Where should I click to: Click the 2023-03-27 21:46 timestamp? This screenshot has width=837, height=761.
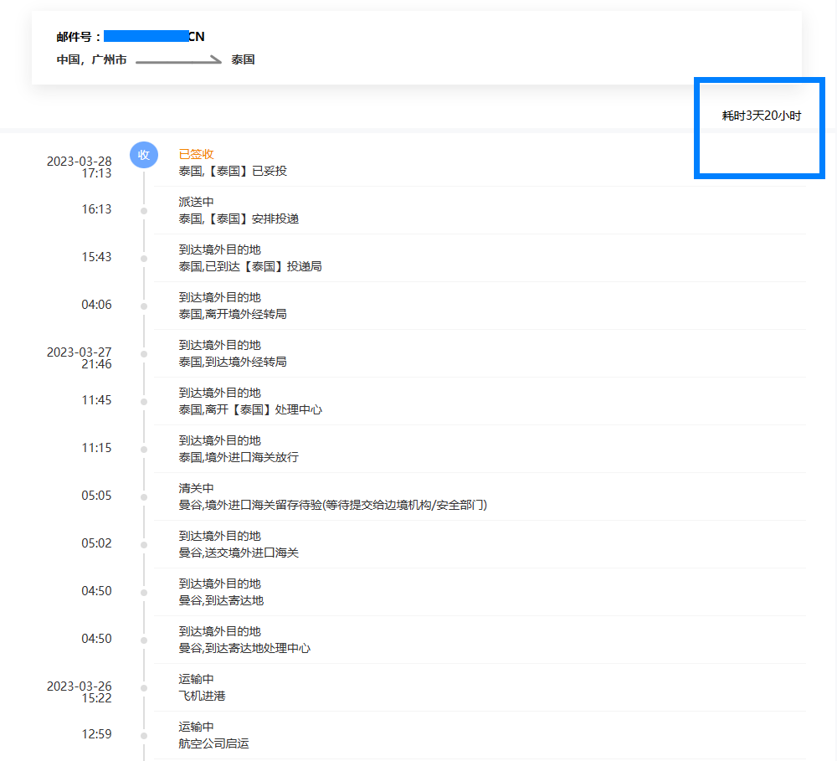[79, 358]
